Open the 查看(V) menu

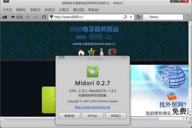click(x=35, y=10)
